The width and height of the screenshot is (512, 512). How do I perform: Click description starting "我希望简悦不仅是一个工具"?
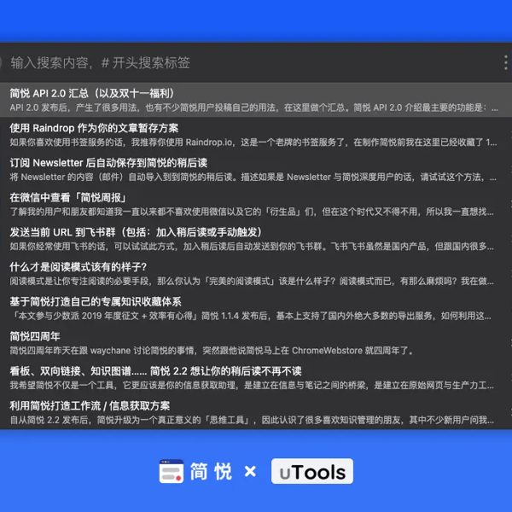point(252,386)
